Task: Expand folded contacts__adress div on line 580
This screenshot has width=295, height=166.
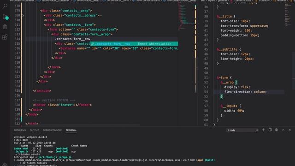Action: [23, 15]
